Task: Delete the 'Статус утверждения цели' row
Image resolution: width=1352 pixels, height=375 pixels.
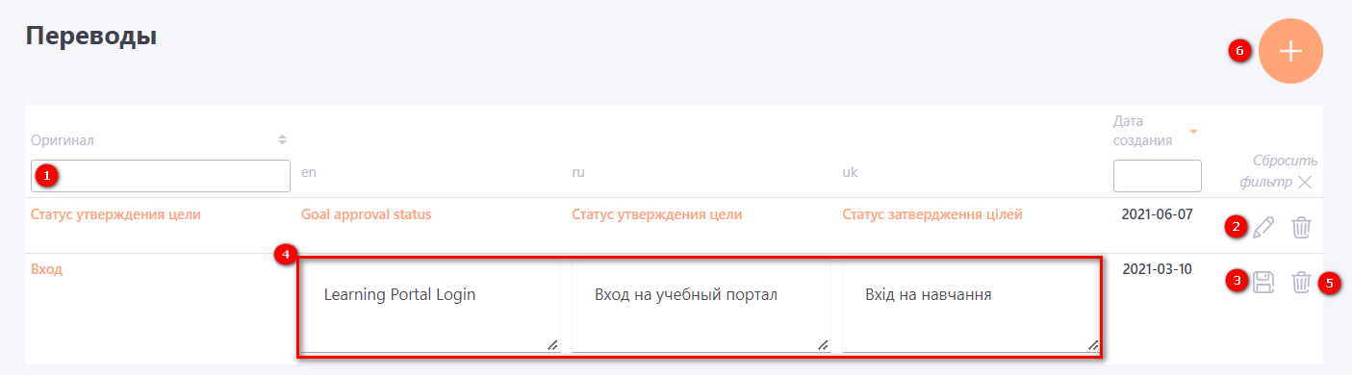Action: (1301, 228)
